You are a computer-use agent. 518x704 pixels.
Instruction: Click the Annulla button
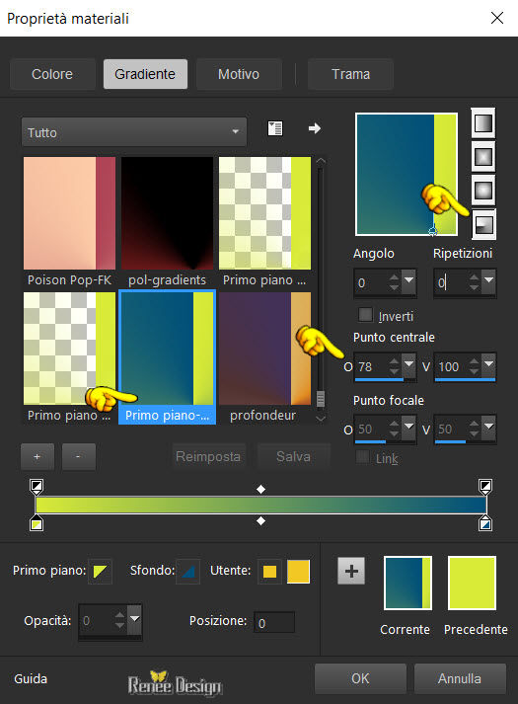460,678
